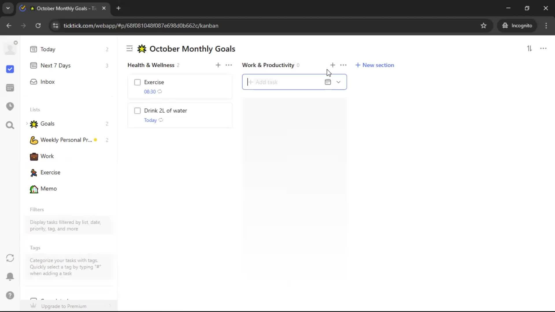Image resolution: width=555 pixels, height=312 pixels.
Task: Select the Inbox list
Action: point(47,82)
